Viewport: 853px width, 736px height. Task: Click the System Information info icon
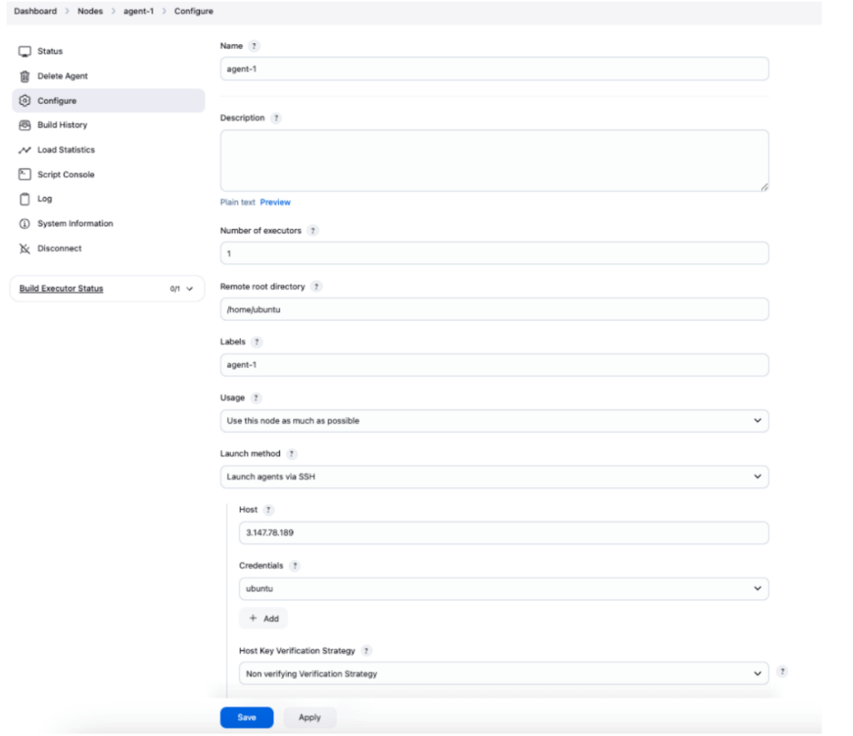point(24,224)
